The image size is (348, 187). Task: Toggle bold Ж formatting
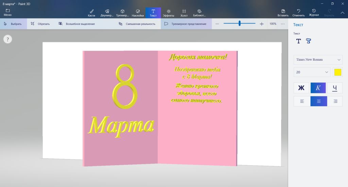pyautogui.click(x=301, y=88)
